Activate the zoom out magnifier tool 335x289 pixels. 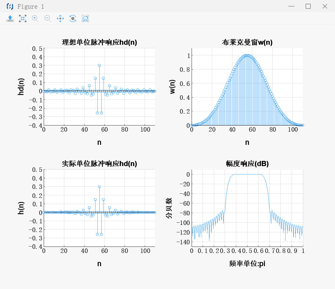(48, 18)
